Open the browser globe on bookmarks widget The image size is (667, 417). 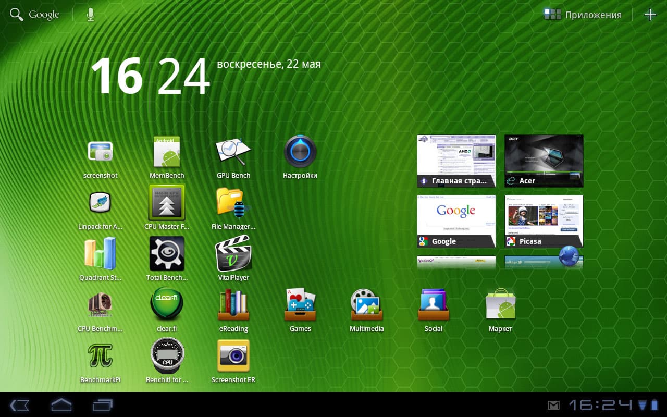pos(569,256)
